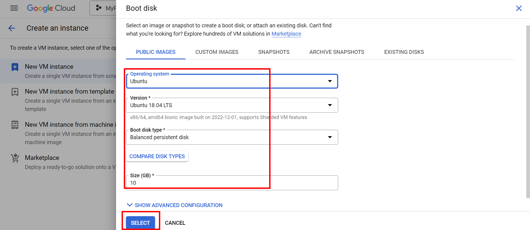The image size is (530, 230).
Task: Click the Select button
Action: pos(140,223)
